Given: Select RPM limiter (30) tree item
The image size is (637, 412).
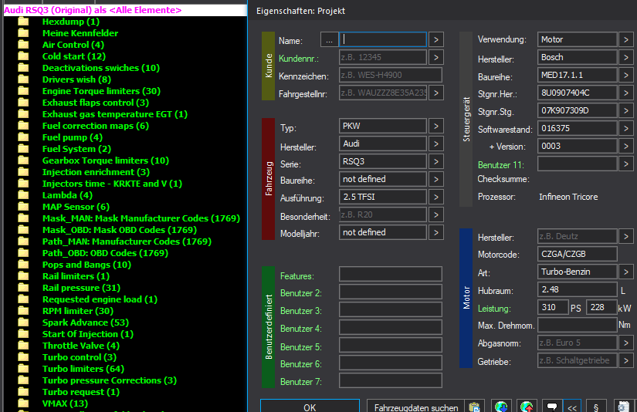Looking at the screenshot, I should click(77, 311).
